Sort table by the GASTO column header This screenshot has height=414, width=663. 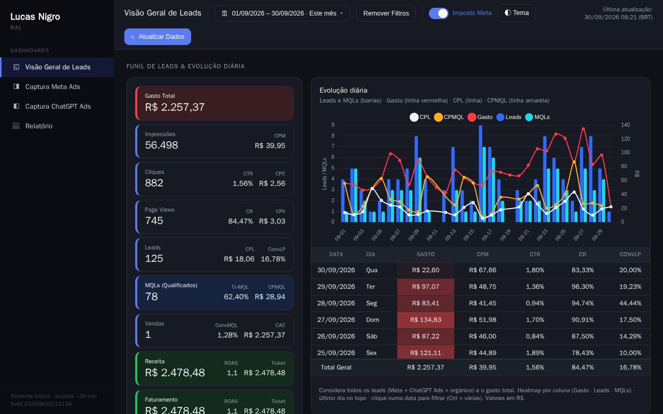tap(426, 255)
